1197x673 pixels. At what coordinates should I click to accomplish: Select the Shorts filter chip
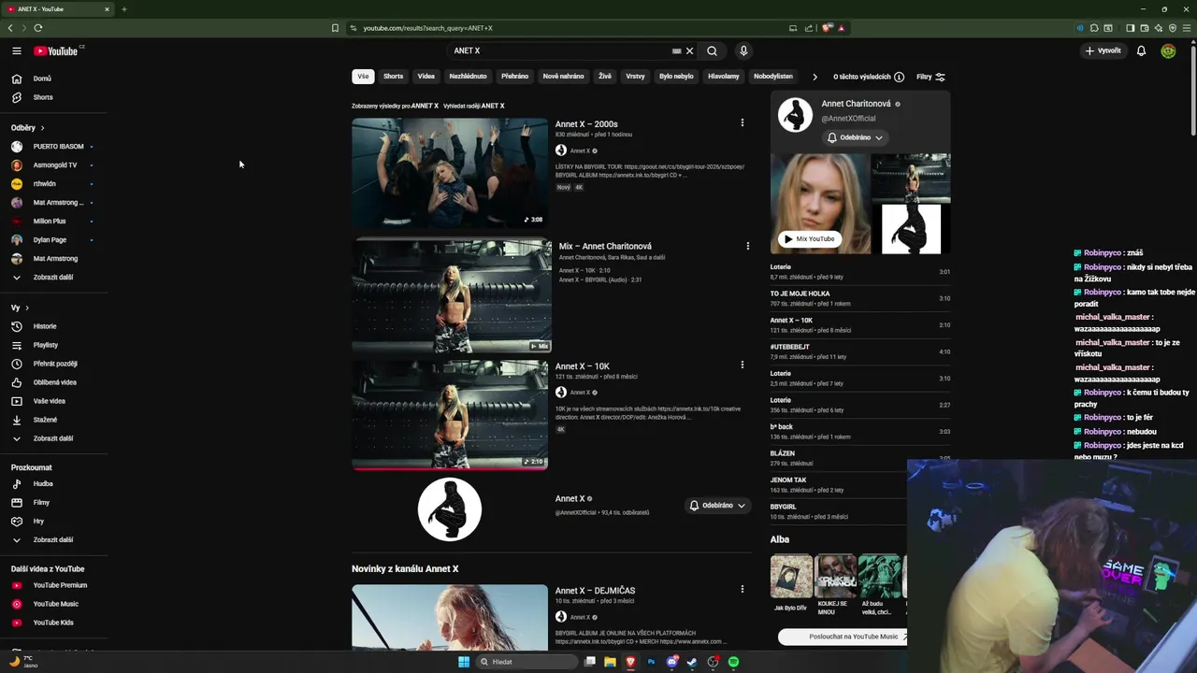point(394,77)
